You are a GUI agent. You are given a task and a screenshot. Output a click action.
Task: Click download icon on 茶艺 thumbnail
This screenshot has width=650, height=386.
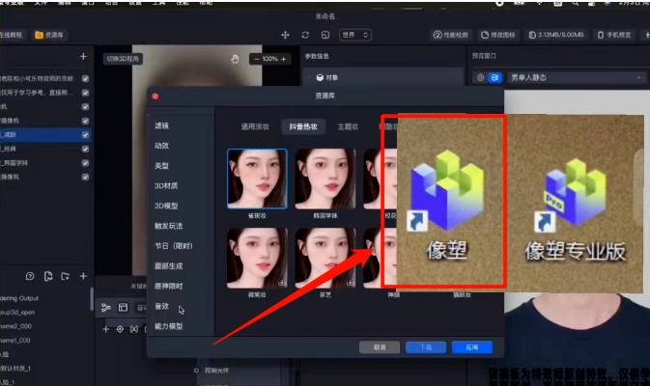point(351,284)
